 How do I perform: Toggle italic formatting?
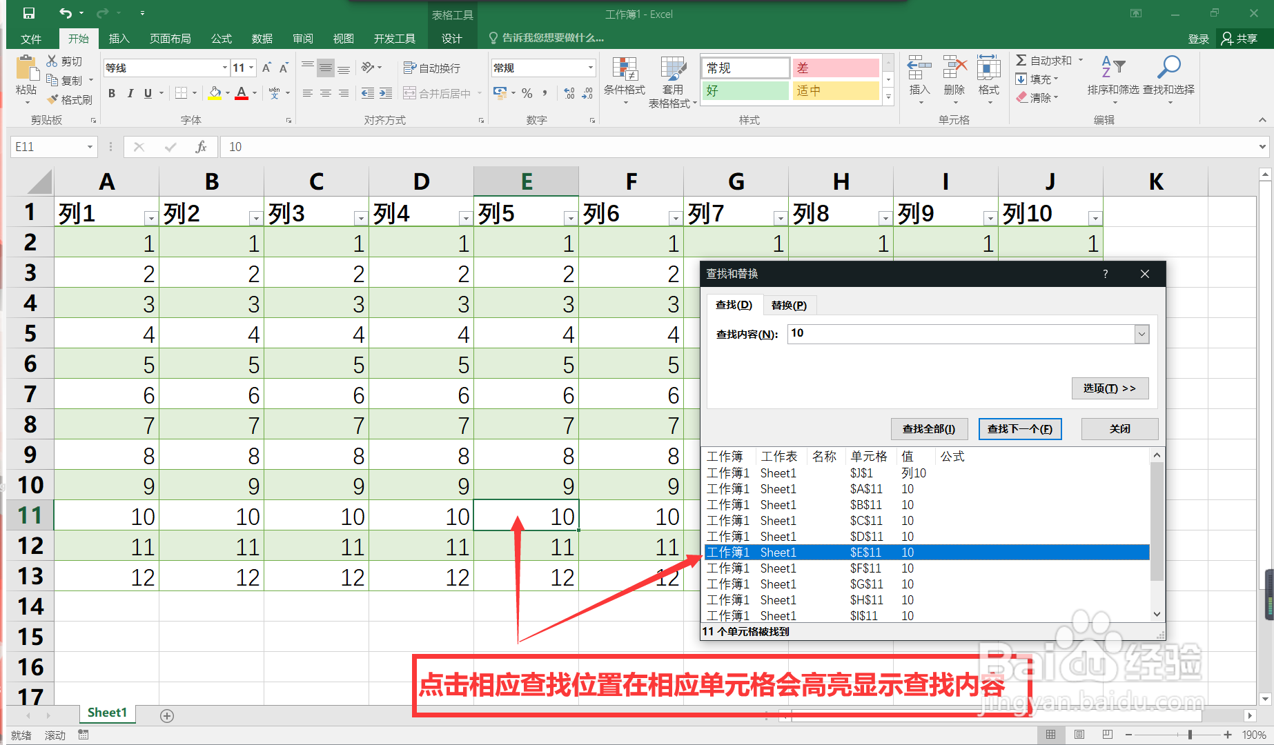130,92
